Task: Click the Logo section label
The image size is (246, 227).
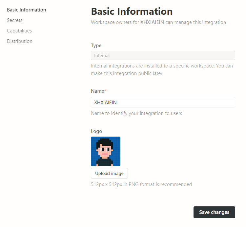Action: pyautogui.click(x=96, y=131)
